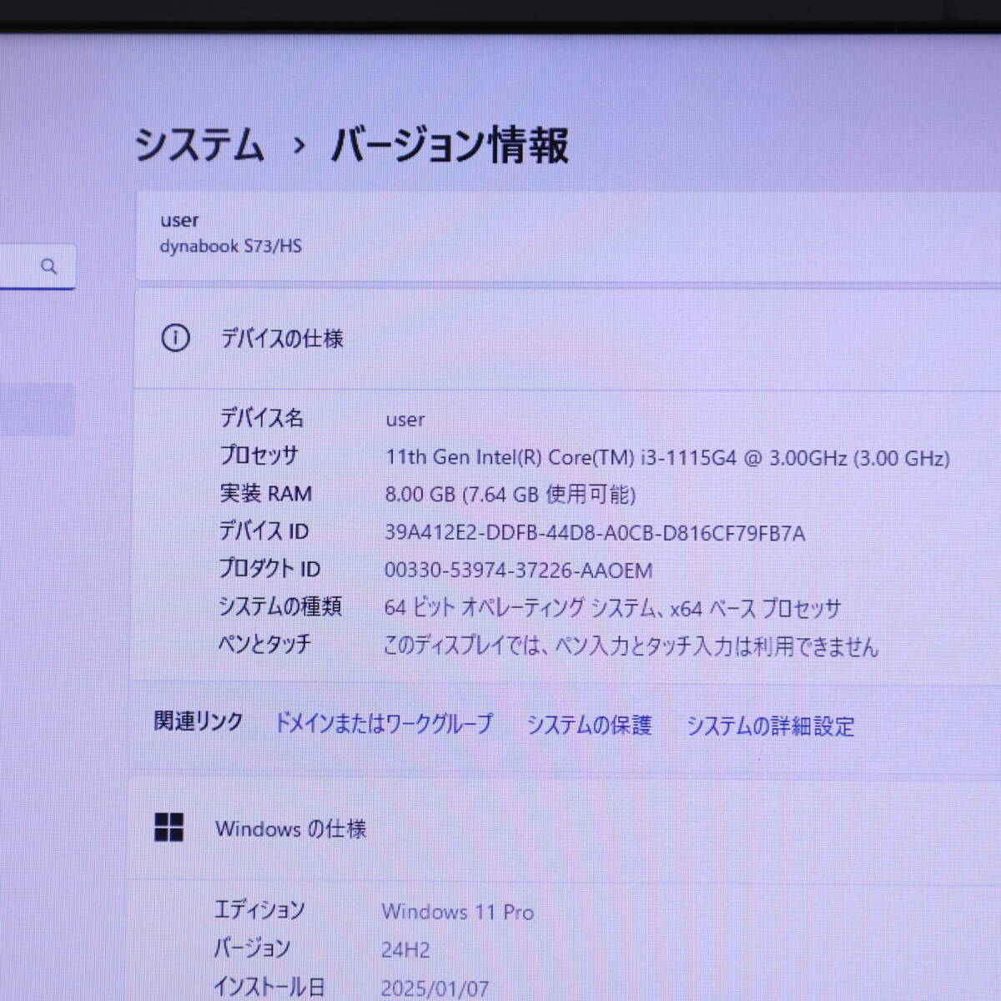Select product ID 00330-53974-37226-AAOEM
This screenshot has height=1001, width=1001.
[518, 571]
